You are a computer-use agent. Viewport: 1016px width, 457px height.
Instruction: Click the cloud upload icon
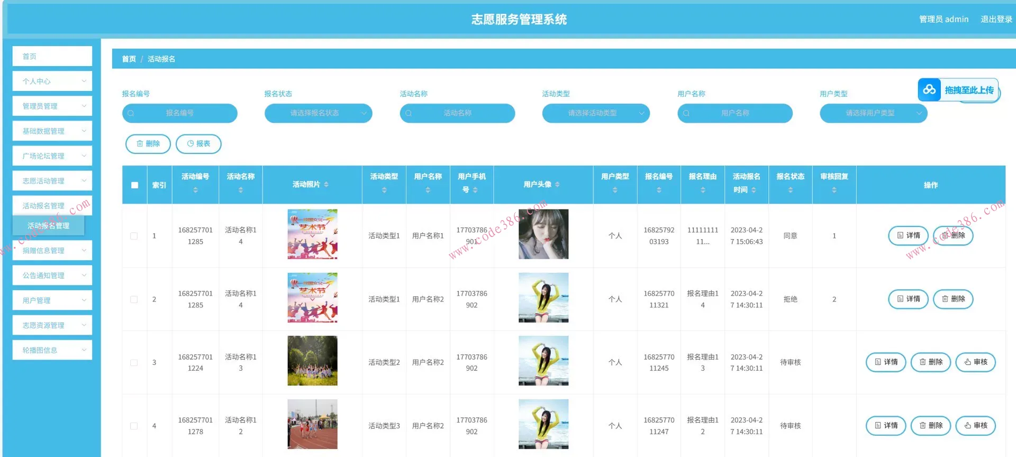[x=930, y=89]
